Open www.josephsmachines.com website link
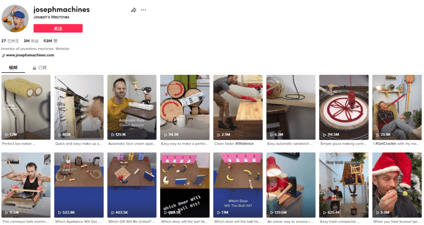 click(30, 55)
